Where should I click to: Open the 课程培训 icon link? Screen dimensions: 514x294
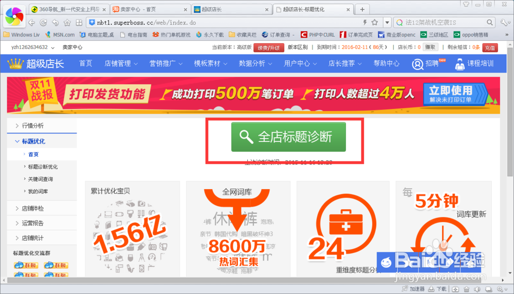pyautogui.click(x=474, y=64)
